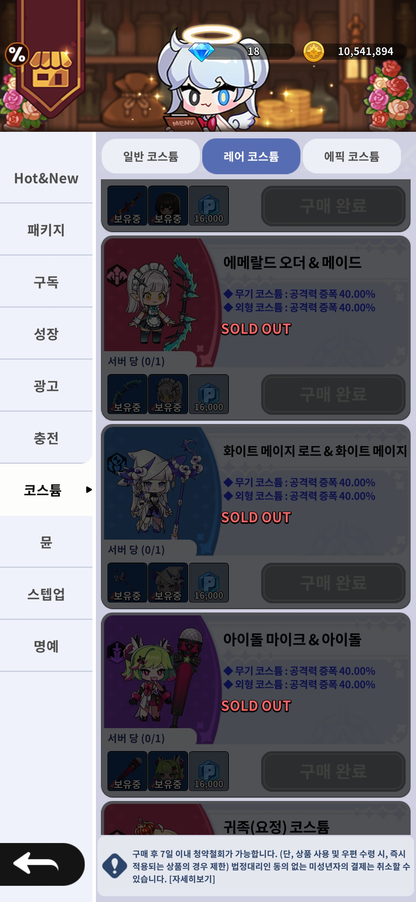Viewport: 416px width, 902px height.
Task: Open the 패키지 shop category
Action: [x=46, y=230]
